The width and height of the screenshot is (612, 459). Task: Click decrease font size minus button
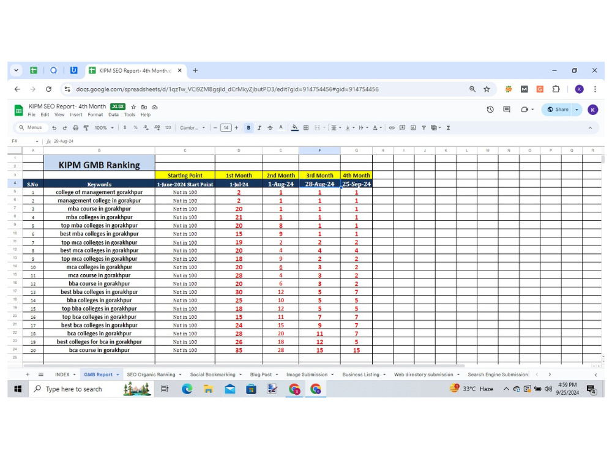(x=215, y=128)
